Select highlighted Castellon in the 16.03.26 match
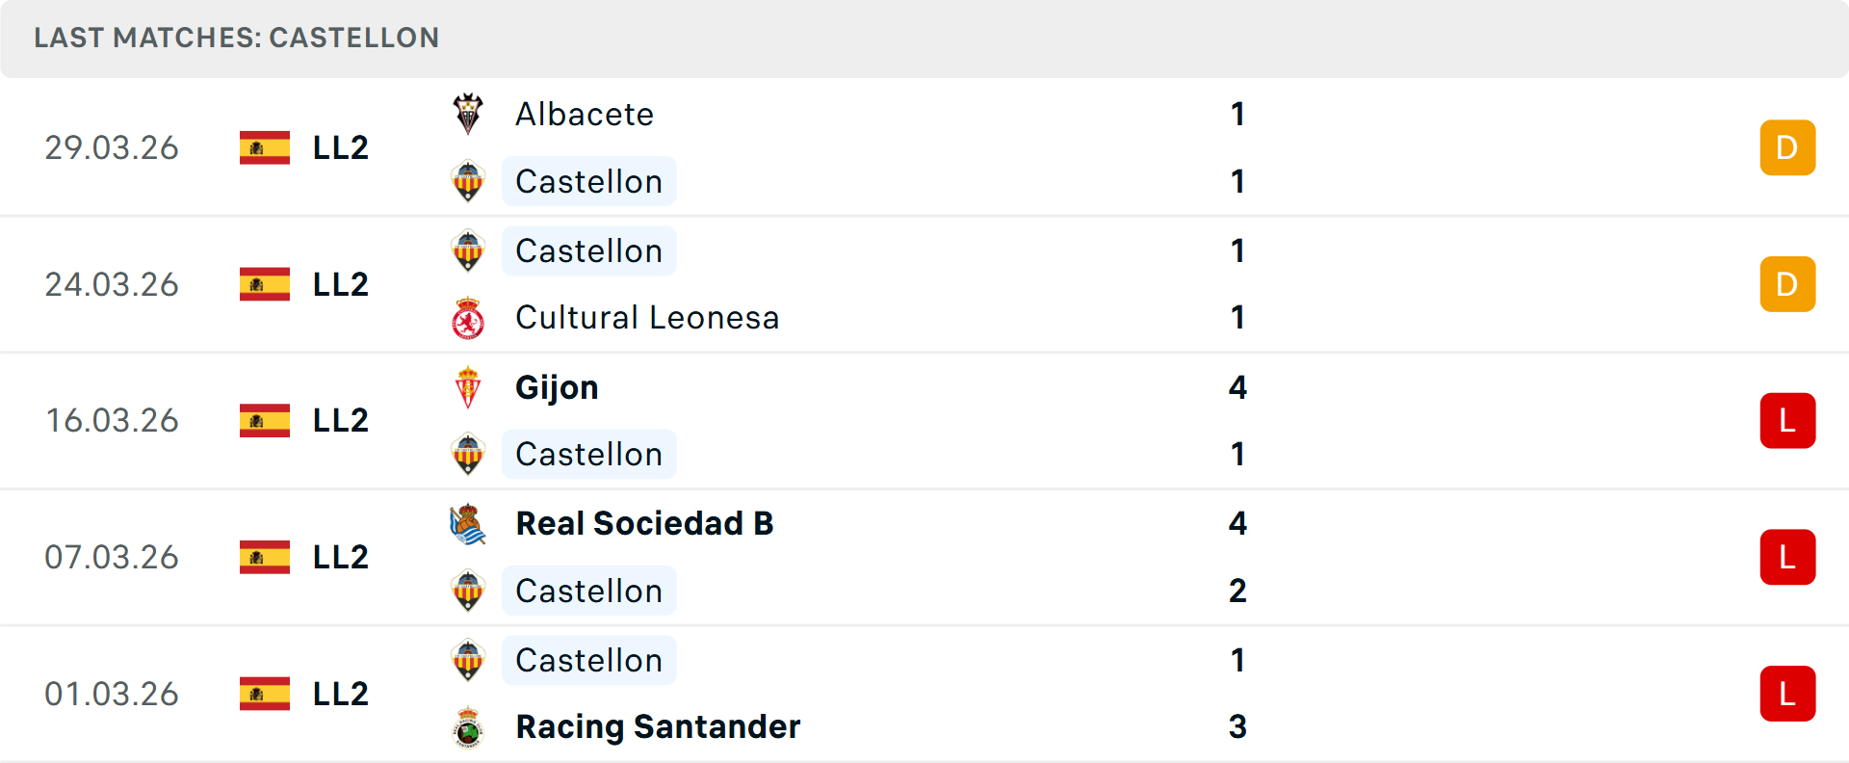Screen dimensions: 1849x763 588,455
